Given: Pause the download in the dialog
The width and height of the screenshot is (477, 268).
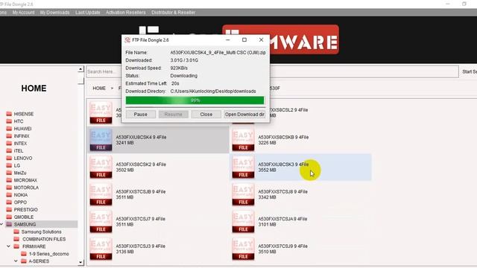Looking at the screenshot, I should click(141, 114).
